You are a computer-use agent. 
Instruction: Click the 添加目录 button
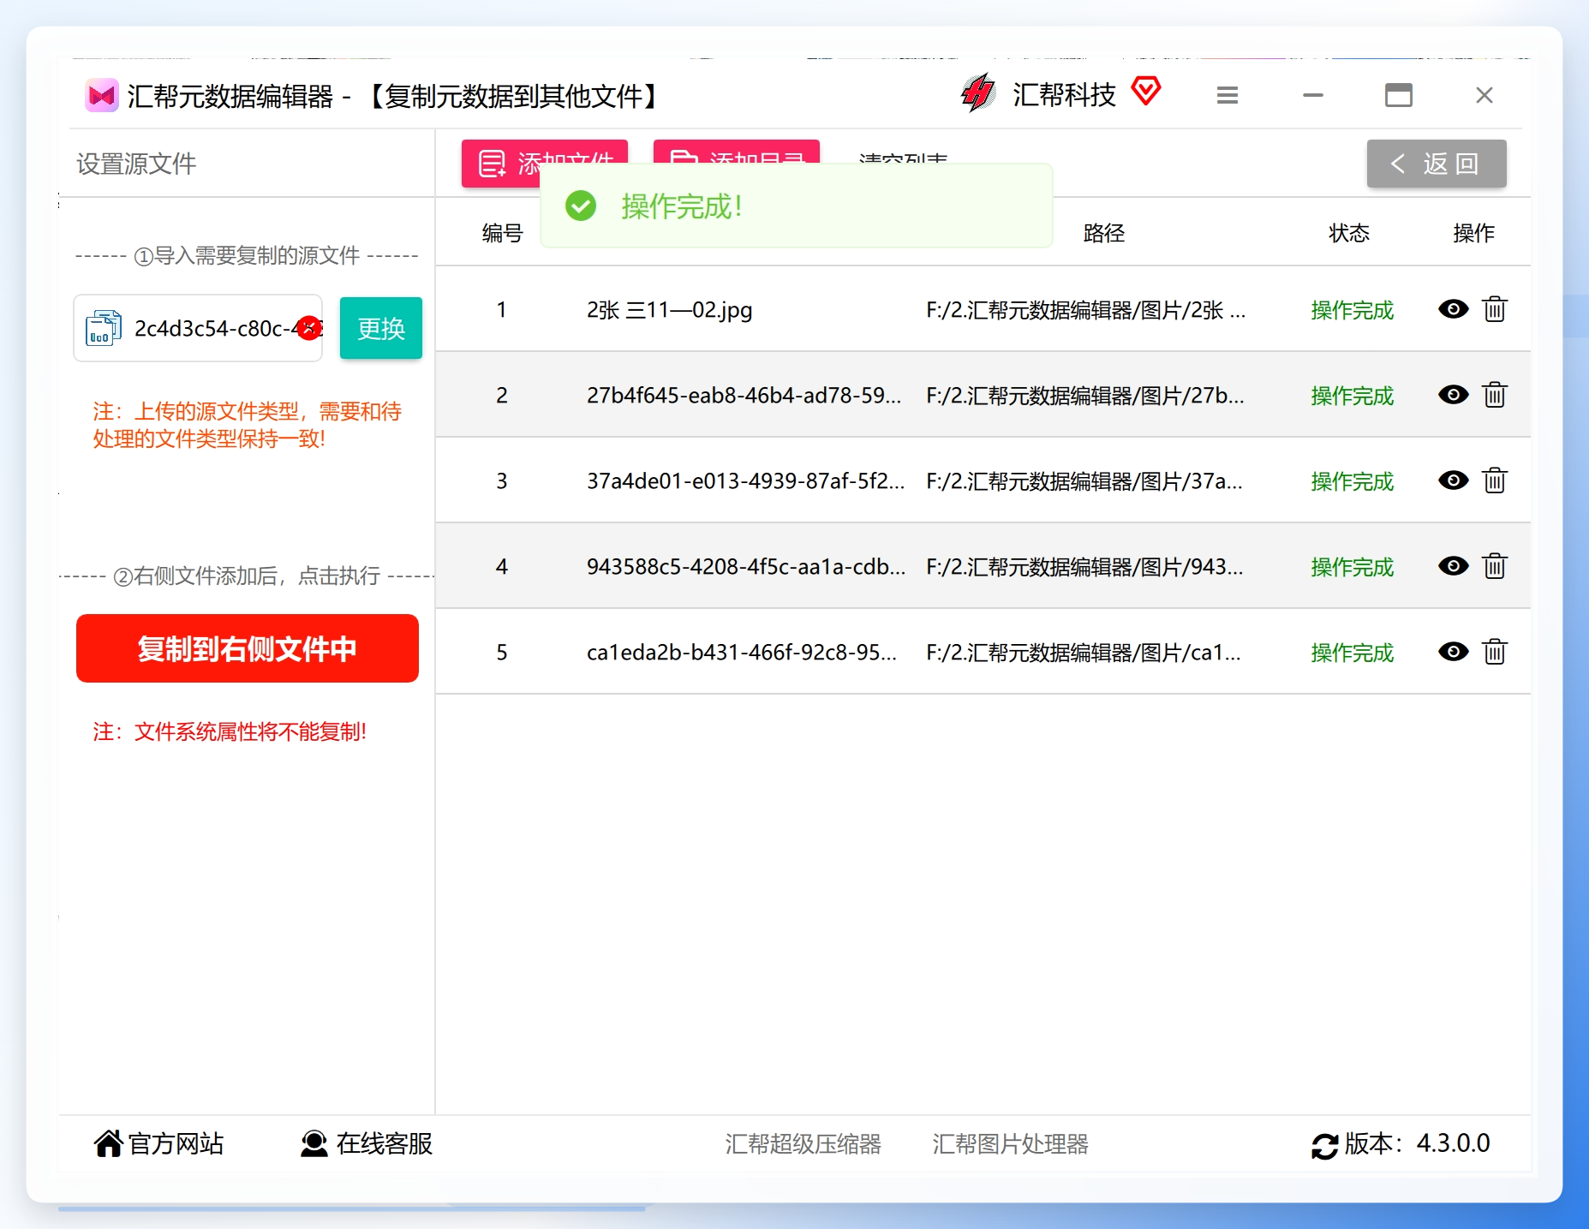click(x=737, y=152)
